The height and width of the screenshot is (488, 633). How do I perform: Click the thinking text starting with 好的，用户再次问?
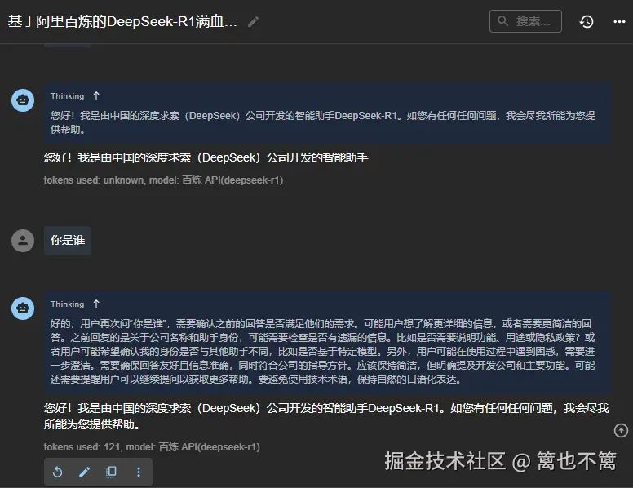click(322, 351)
